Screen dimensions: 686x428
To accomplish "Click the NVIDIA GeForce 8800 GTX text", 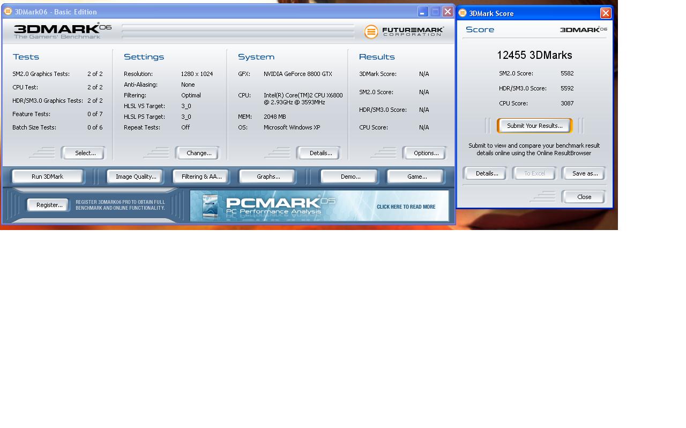I will [297, 74].
